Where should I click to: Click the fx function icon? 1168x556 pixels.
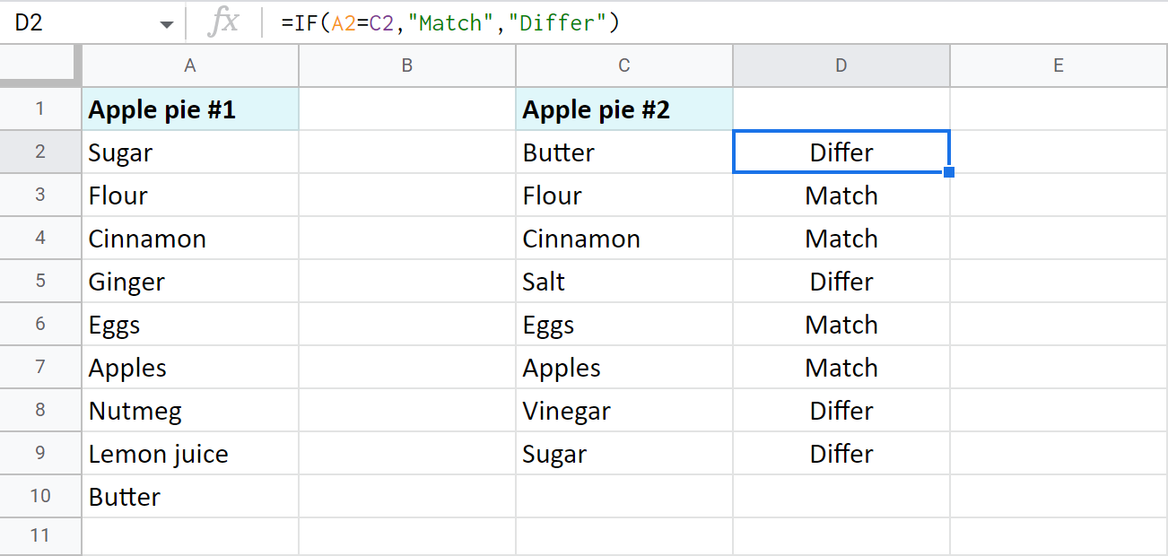pyautogui.click(x=222, y=23)
